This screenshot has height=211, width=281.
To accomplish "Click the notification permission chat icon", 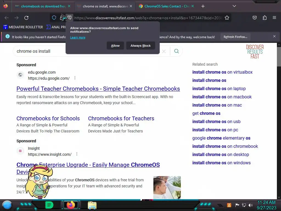I will pos(69,18).
